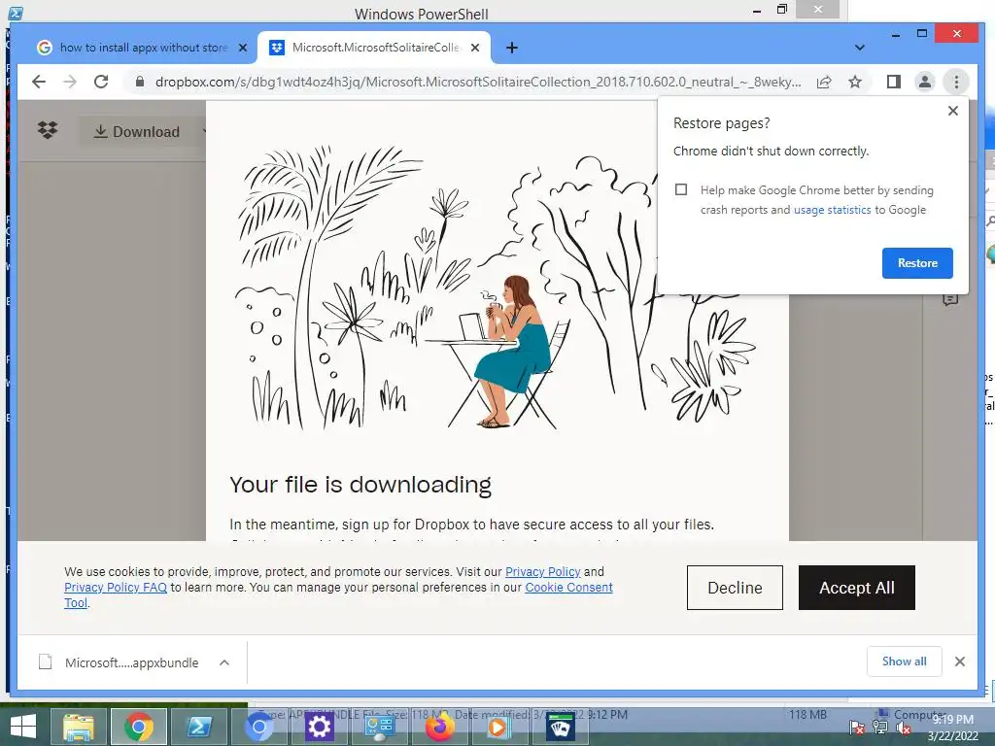995x746 pixels.
Task: Open network status tray icon
Action: (880, 727)
